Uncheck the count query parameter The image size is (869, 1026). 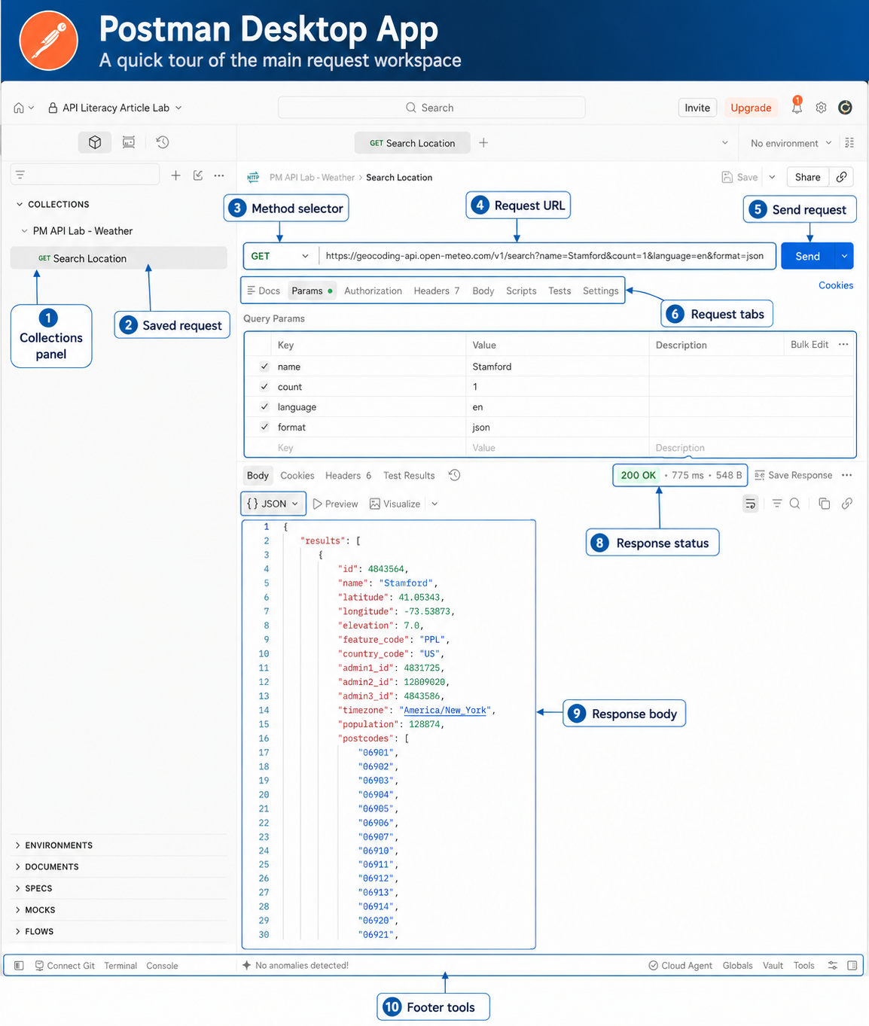264,386
